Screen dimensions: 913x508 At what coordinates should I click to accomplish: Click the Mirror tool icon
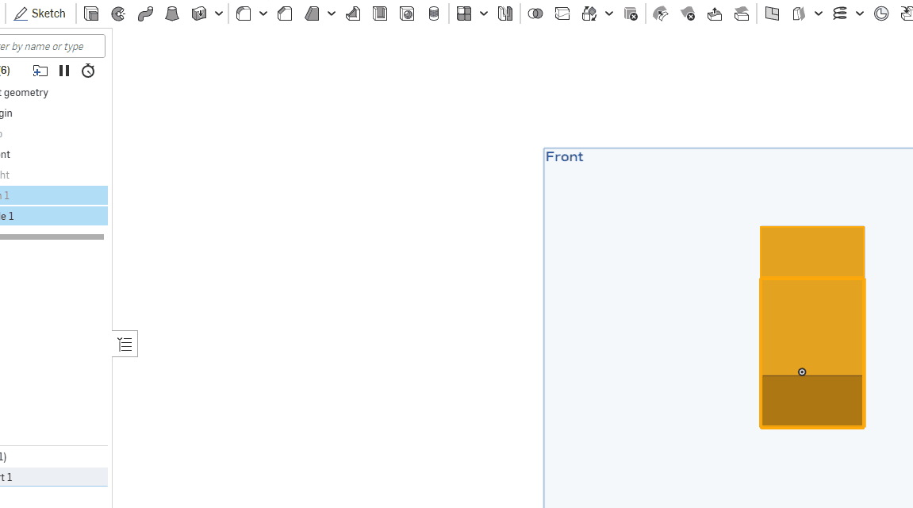[x=505, y=13]
